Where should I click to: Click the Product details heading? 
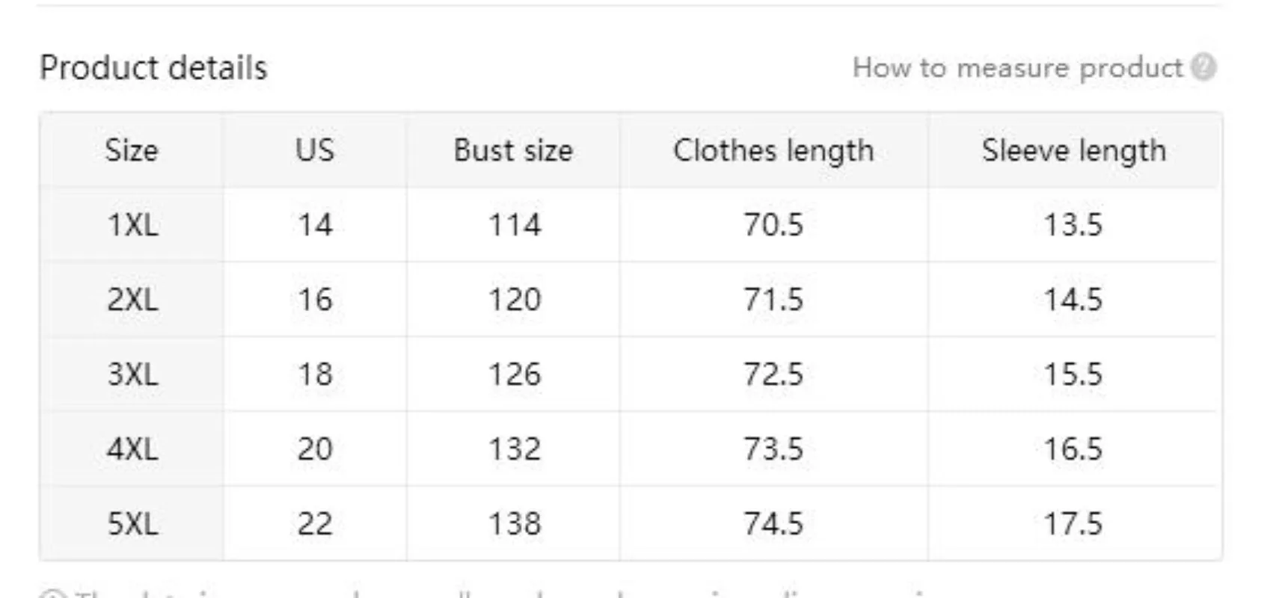coord(153,68)
